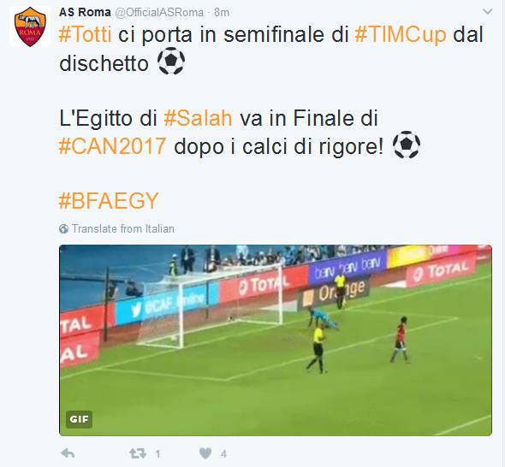Click the like count number
The height and width of the screenshot is (467, 505).
tap(223, 454)
